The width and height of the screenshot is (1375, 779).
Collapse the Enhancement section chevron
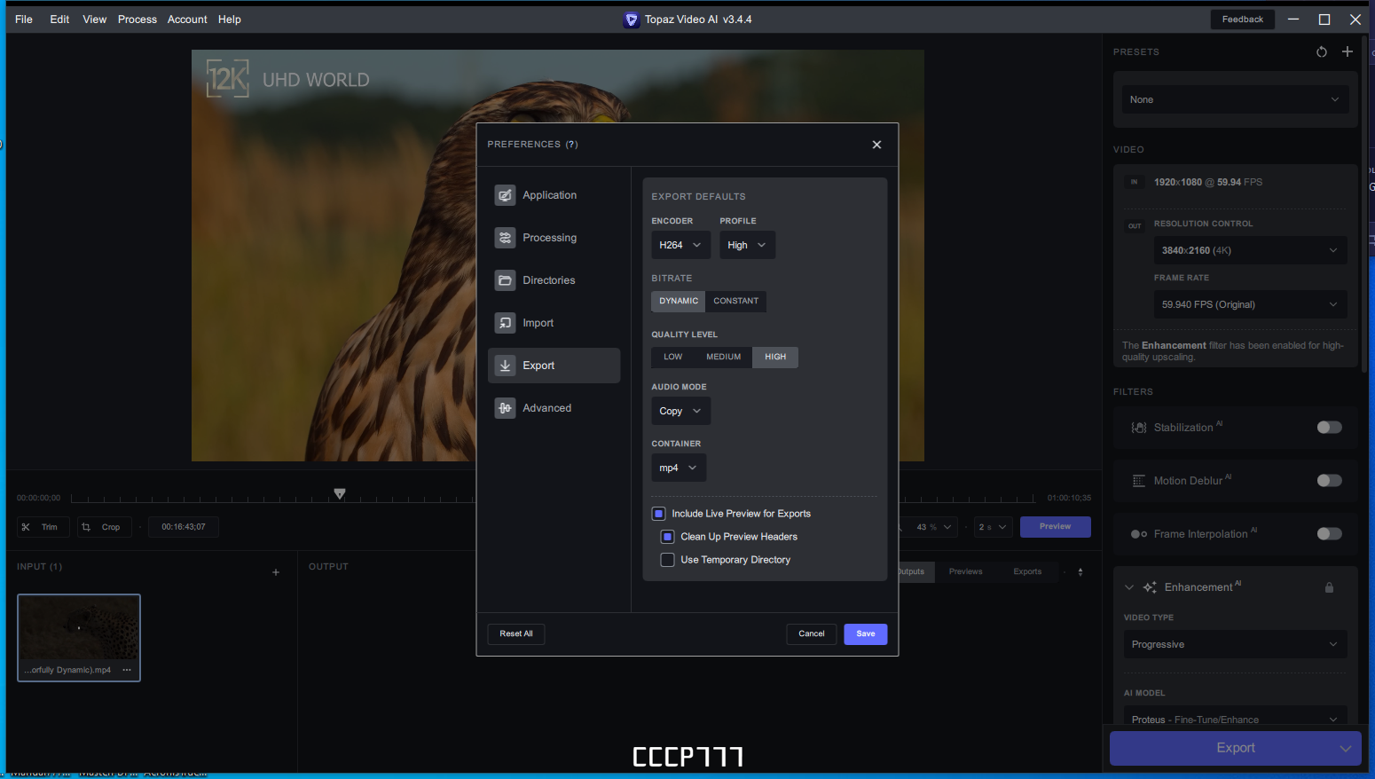click(x=1129, y=587)
